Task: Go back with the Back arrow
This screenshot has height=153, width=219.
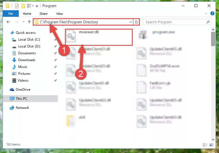Action: [x=8, y=22]
